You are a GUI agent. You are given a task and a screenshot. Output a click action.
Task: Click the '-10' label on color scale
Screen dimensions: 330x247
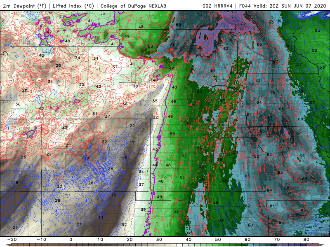click(x=41, y=240)
